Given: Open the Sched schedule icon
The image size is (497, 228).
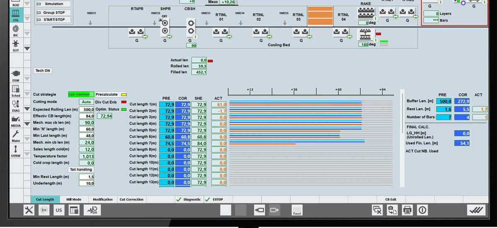Looking at the screenshot, I should point(16,90).
